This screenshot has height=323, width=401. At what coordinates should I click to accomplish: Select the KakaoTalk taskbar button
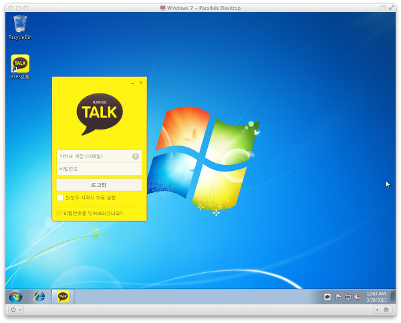(x=63, y=296)
